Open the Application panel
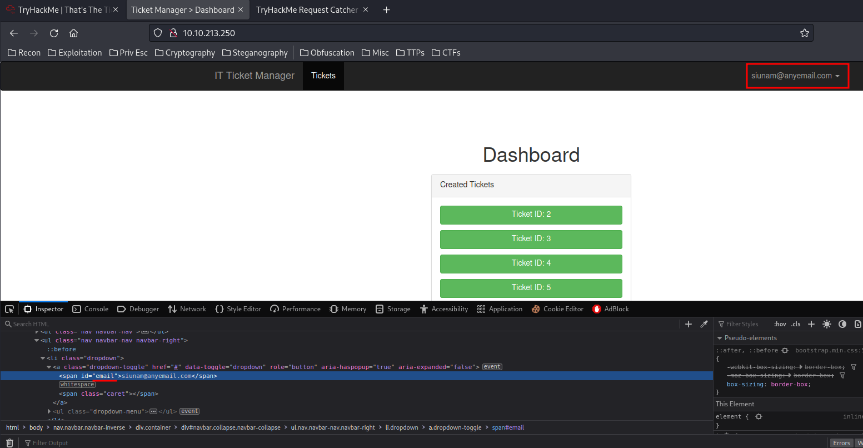863x448 pixels. [500, 309]
